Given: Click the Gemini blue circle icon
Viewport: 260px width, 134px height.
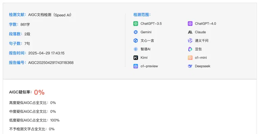Looking at the screenshot, I should point(136,32).
